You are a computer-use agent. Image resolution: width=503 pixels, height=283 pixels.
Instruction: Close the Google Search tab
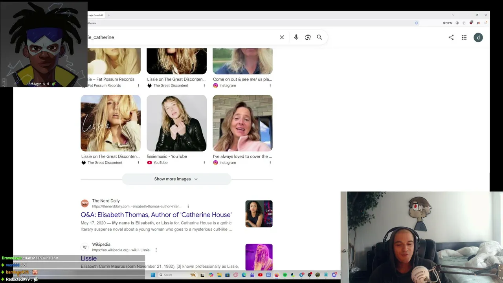point(102,15)
